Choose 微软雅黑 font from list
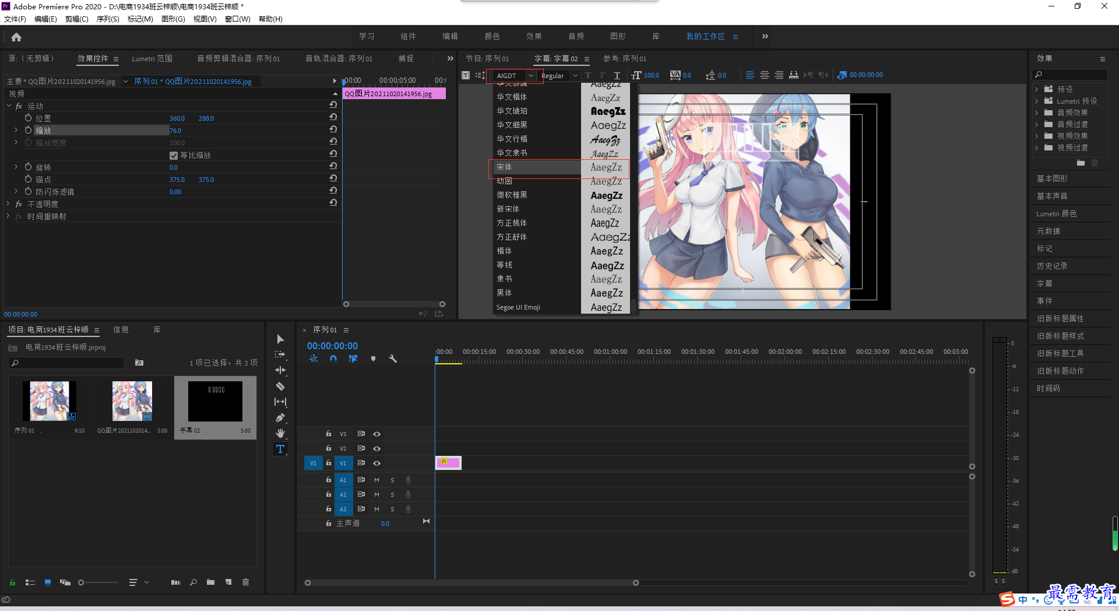 (x=512, y=195)
